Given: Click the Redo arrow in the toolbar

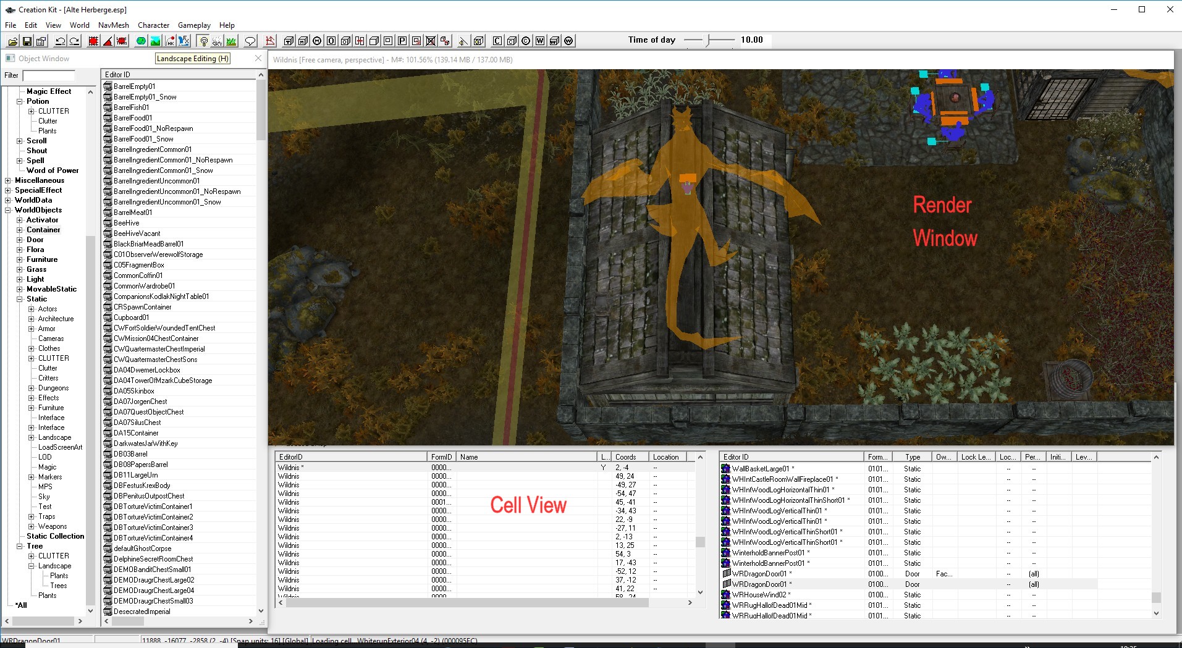Looking at the screenshot, I should pos(74,41).
